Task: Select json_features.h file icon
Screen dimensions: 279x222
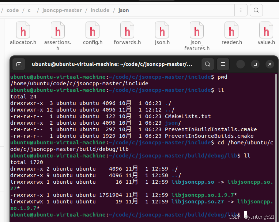Action: pos(197,30)
